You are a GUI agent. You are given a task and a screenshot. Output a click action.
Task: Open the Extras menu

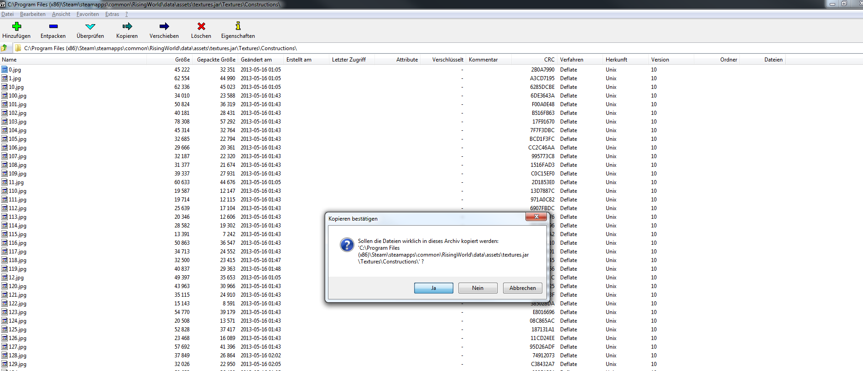tap(112, 14)
